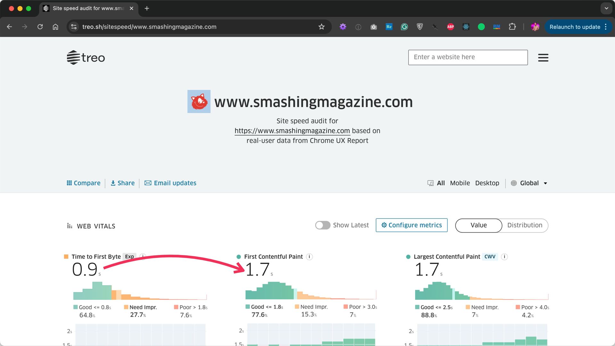
Task: Open the hamburger menu icon
Action: [543, 58]
